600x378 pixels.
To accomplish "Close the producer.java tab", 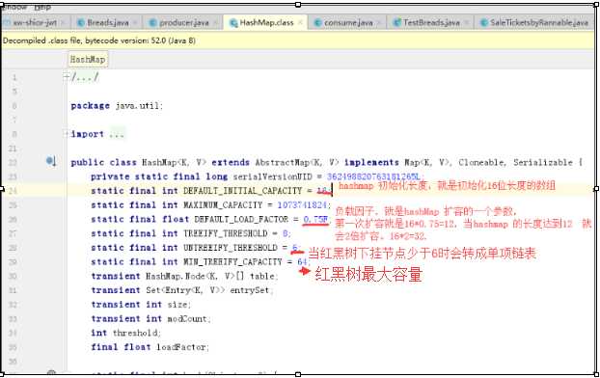I will click(215, 22).
